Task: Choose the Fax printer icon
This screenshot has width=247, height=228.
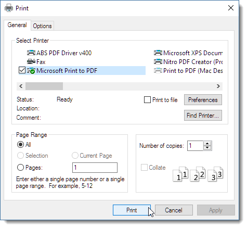Action: click(31, 62)
